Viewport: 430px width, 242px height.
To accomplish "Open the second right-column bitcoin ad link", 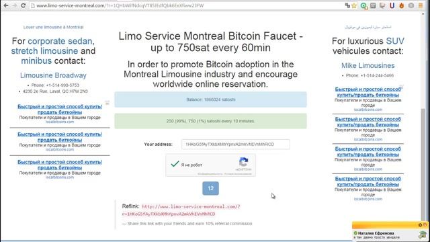I will coord(368,122).
